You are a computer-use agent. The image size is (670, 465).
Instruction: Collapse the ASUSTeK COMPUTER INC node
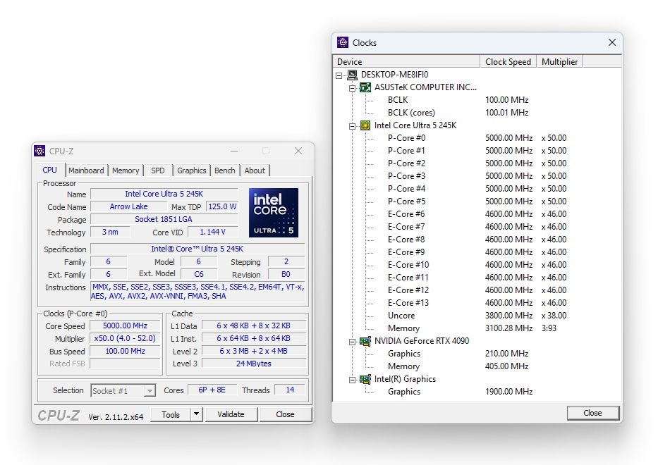coord(352,88)
